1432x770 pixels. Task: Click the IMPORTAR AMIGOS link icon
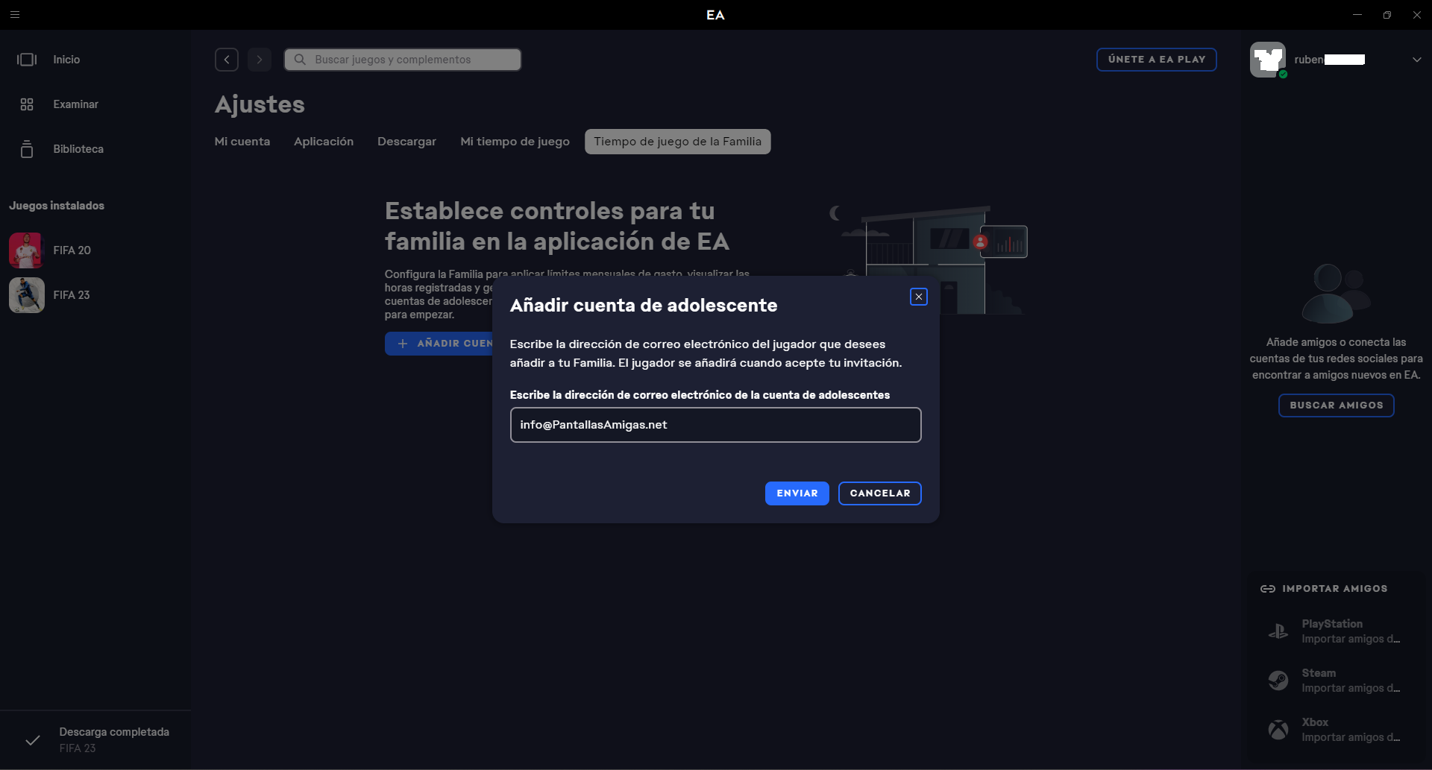click(x=1268, y=589)
